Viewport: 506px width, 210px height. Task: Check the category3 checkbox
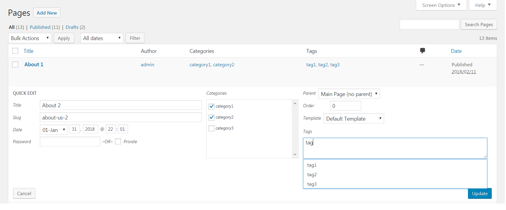point(212,128)
